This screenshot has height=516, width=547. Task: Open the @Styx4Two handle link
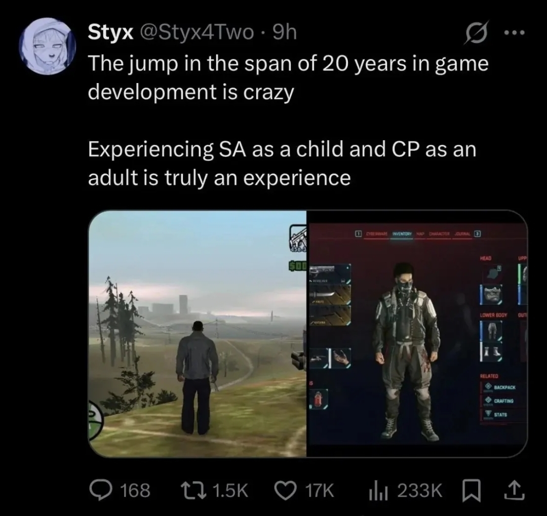[x=197, y=32]
